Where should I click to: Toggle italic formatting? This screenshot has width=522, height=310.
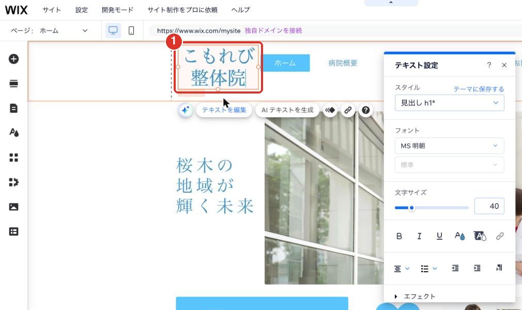tap(419, 236)
